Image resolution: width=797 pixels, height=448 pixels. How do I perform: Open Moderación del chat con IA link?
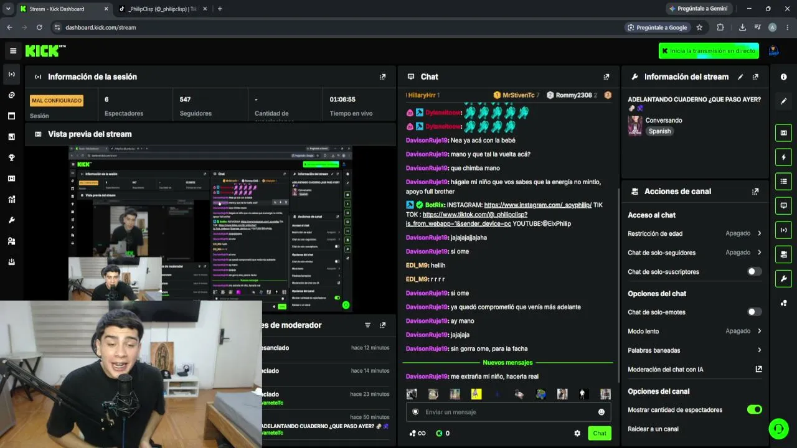pos(694,370)
